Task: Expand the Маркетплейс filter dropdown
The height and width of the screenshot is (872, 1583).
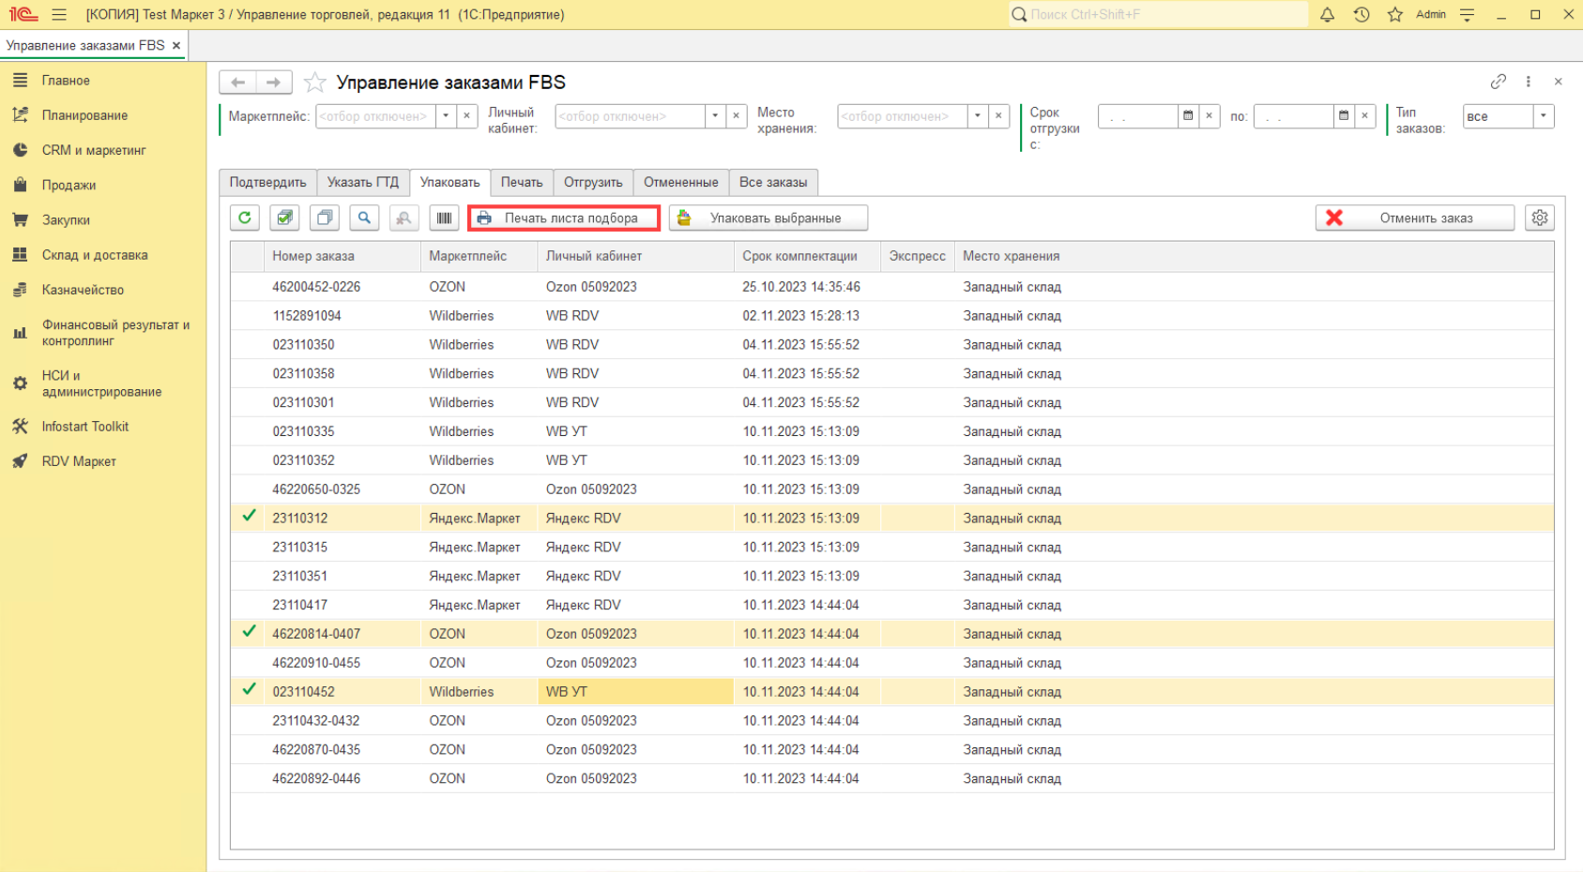Action: point(446,116)
